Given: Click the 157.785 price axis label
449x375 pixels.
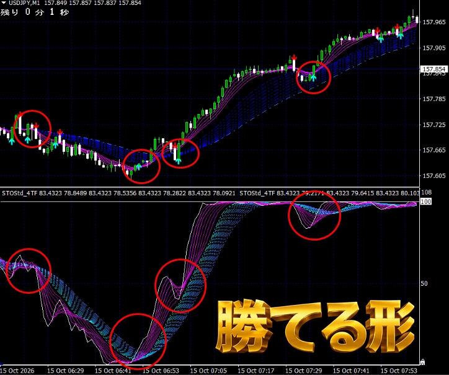Looking at the screenshot, I should [x=434, y=99].
